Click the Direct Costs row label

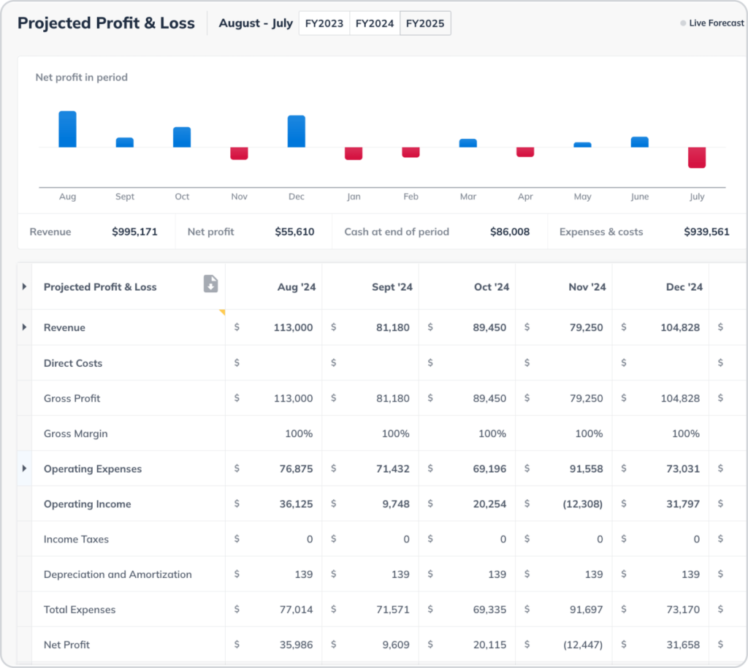pos(73,363)
